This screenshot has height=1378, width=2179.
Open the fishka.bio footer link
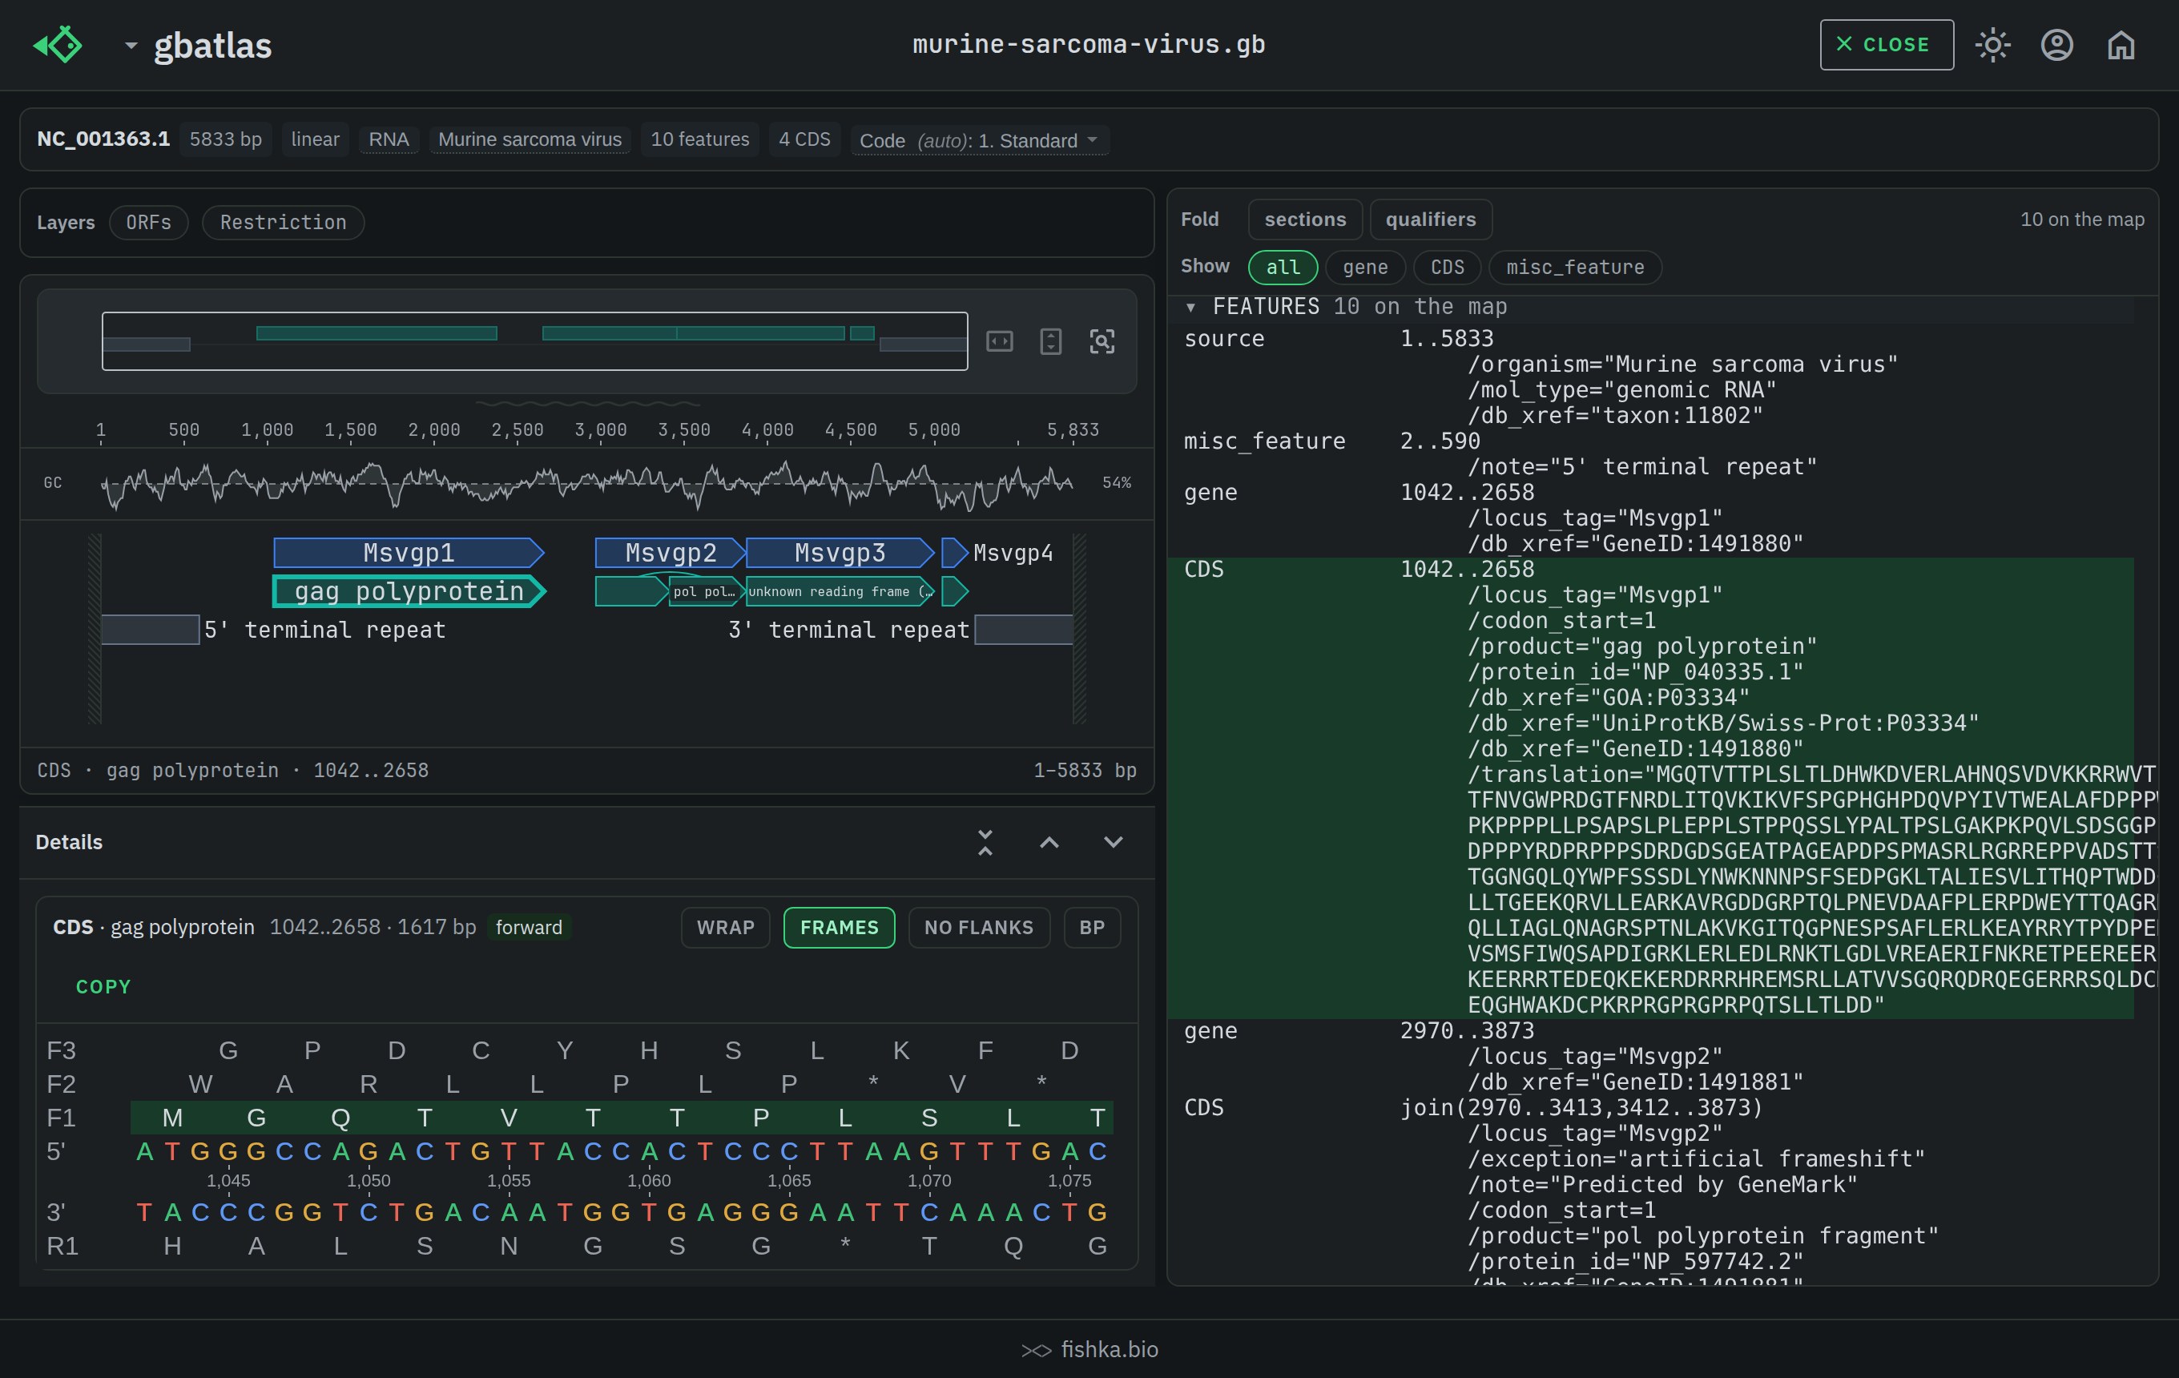(1089, 1350)
